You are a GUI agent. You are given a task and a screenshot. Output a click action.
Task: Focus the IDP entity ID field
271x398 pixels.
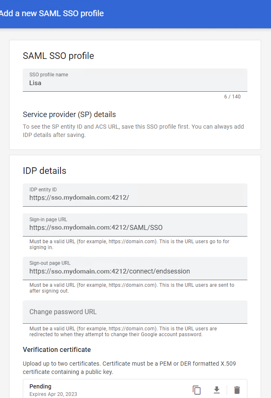pos(135,198)
